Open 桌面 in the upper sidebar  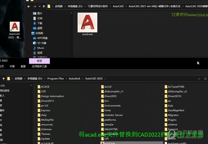[x=38, y=28]
